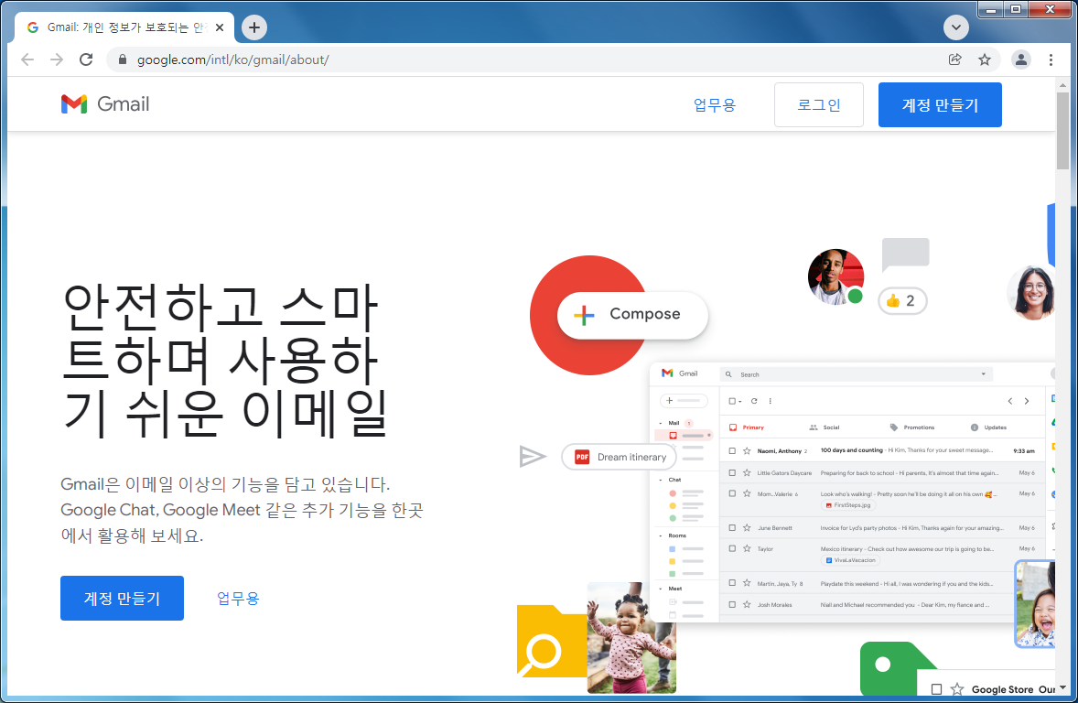The height and width of the screenshot is (703, 1078).
Task: Tick the checkbox for the Little Gators Daycare email
Action: click(x=732, y=472)
